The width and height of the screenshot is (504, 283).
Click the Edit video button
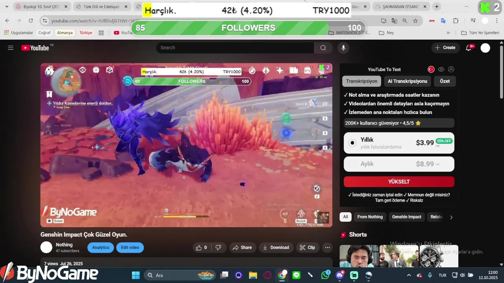pos(130,248)
